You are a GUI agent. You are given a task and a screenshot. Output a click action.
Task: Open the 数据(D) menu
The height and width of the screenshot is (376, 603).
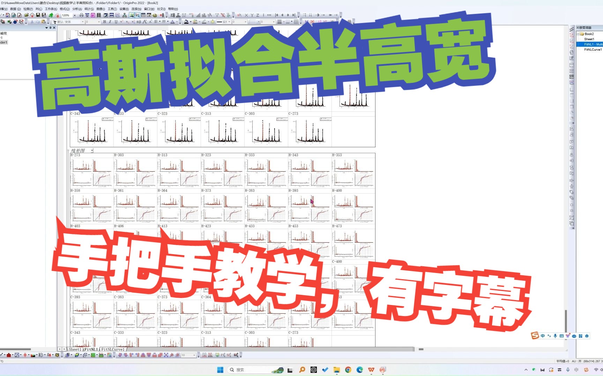coord(15,9)
